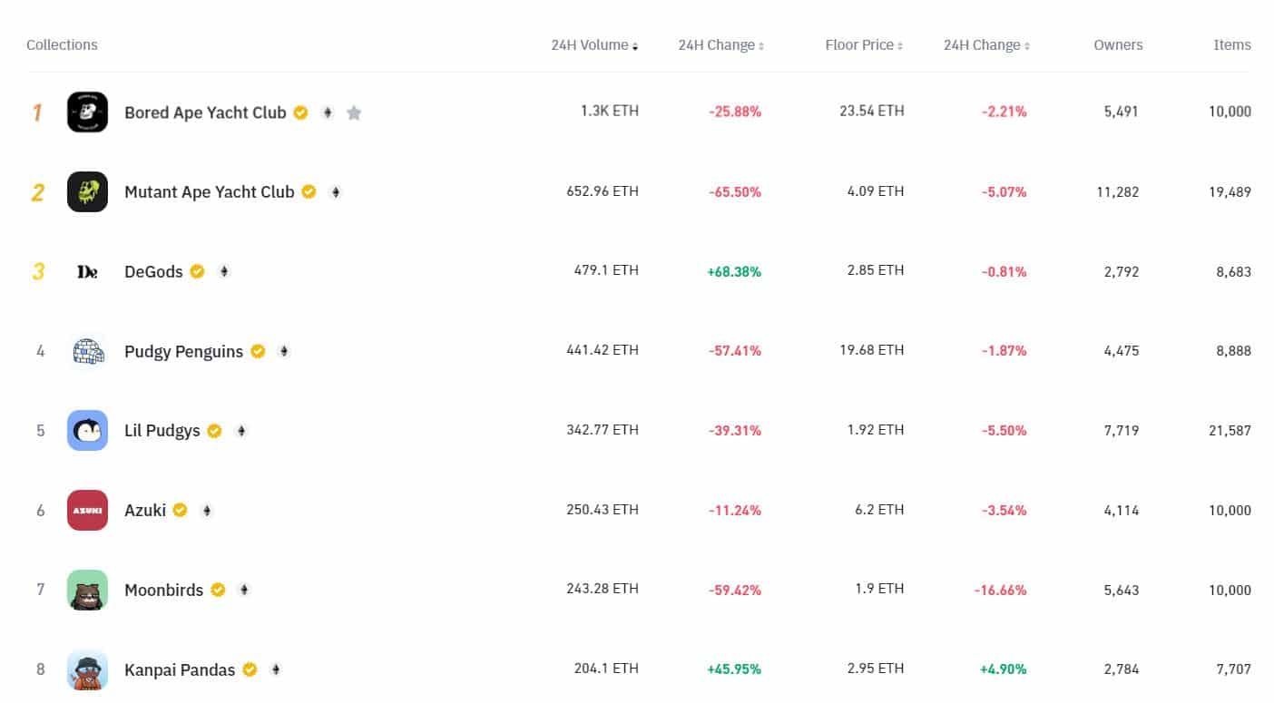1274x703 pixels.
Task: Click the 4,114 owners value
Action: (x=1121, y=511)
